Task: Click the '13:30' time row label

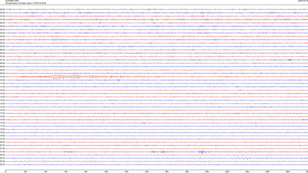Action: pyautogui.click(x=2, y=100)
